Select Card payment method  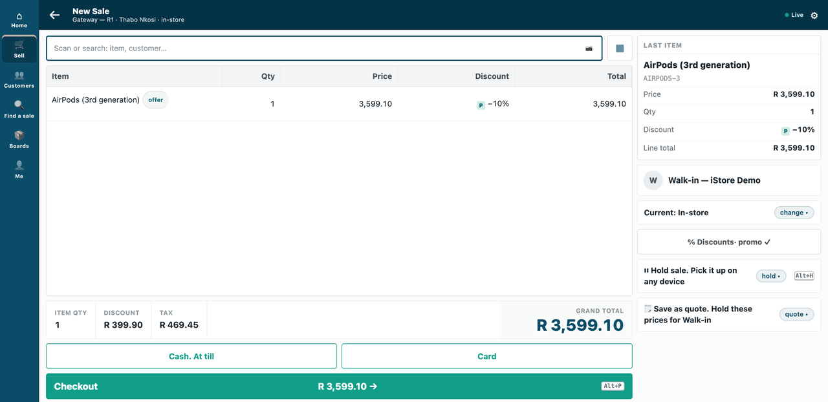pyautogui.click(x=487, y=356)
